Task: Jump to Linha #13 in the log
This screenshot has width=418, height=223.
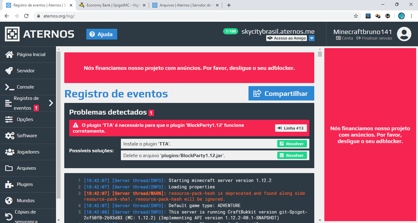Action: click(291, 128)
